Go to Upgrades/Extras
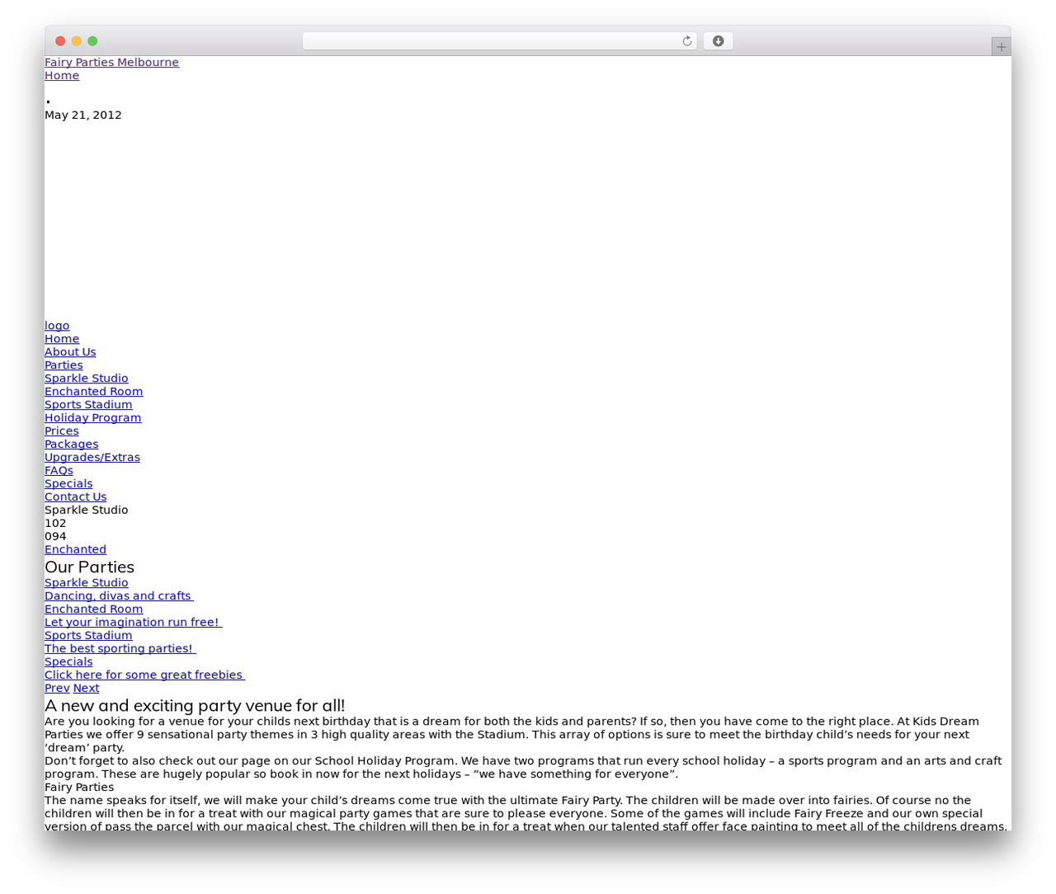Viewport: 1056px width, 894px height. [x=92, y=458]
